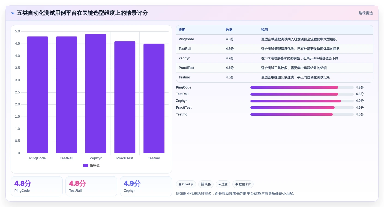Screen dimensions: 384x207
Task: Click the TestRail bar in the chart
Action: point(67,95)
